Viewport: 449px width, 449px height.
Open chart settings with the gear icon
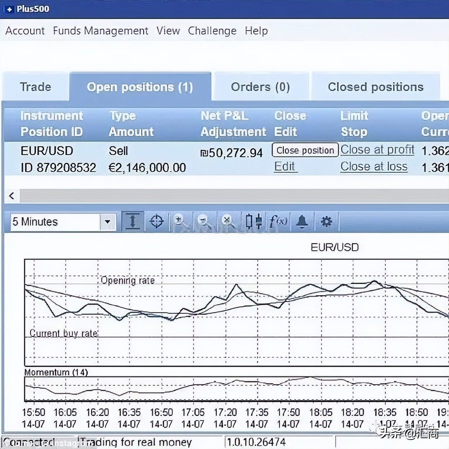coord(326,221)
